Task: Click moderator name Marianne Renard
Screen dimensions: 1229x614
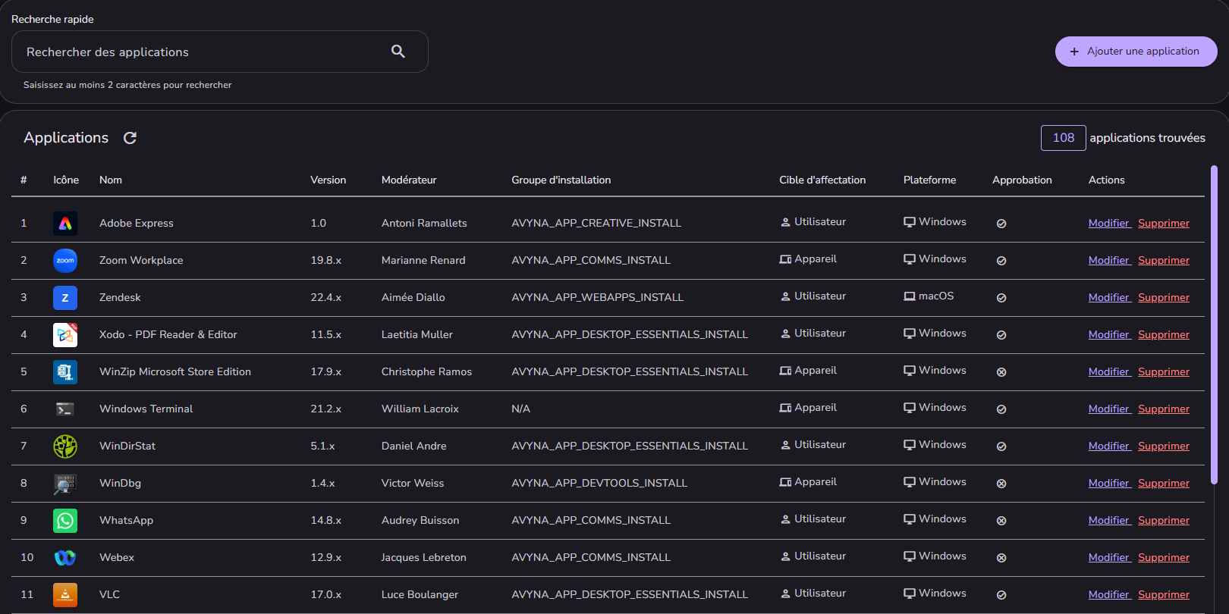Action: tap(423, 260)
